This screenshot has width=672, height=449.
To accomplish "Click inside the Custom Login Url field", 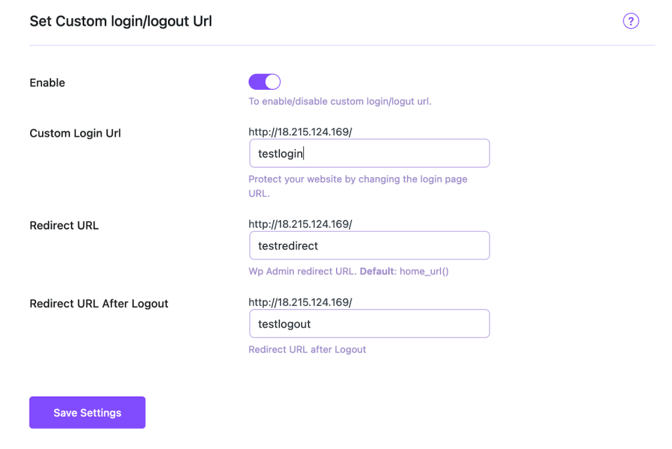I will point(369,153).
